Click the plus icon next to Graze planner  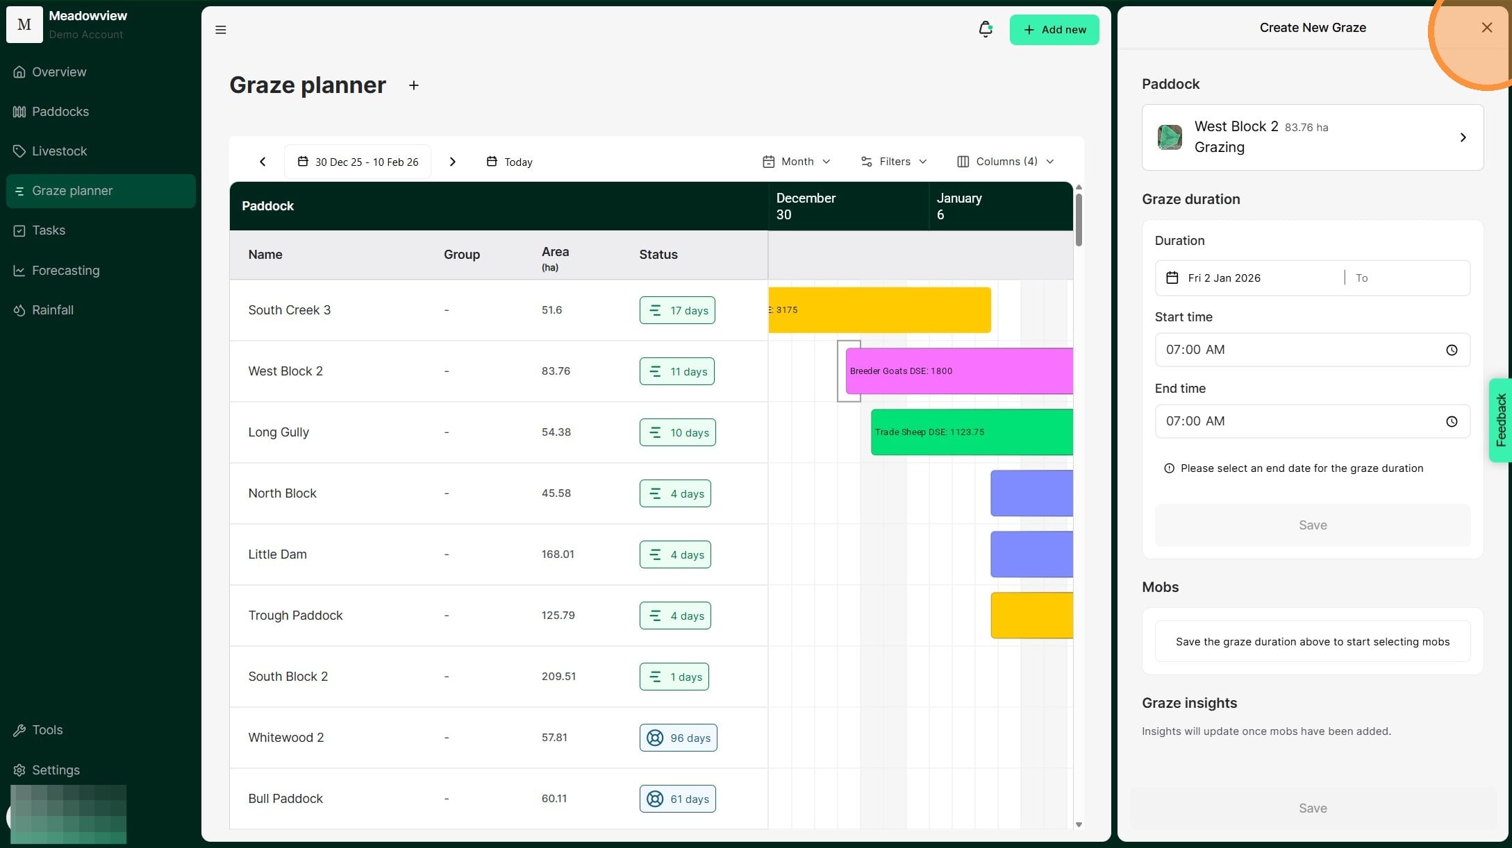click(414, 85)
